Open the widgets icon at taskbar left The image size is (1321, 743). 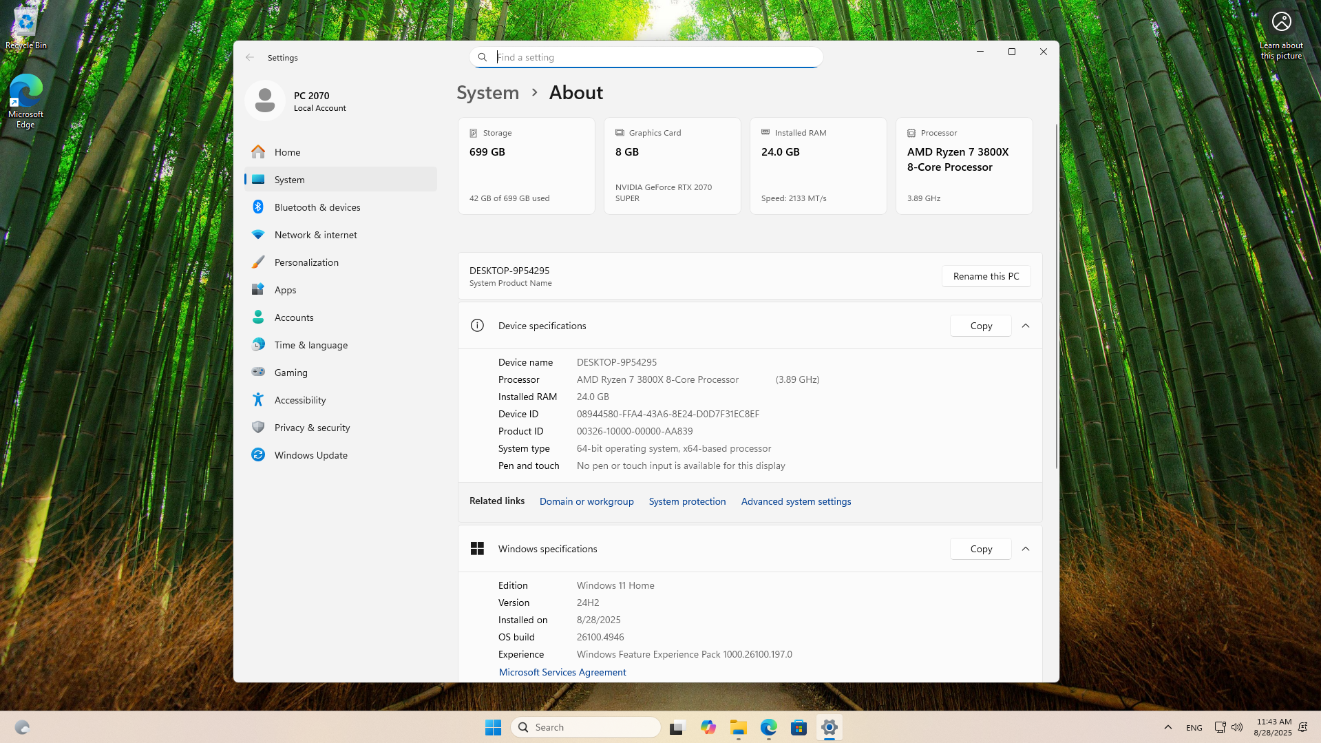tap(22, 727)
